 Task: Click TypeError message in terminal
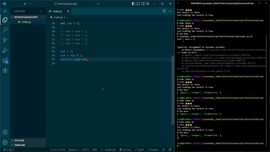click(x=201, y=47)
